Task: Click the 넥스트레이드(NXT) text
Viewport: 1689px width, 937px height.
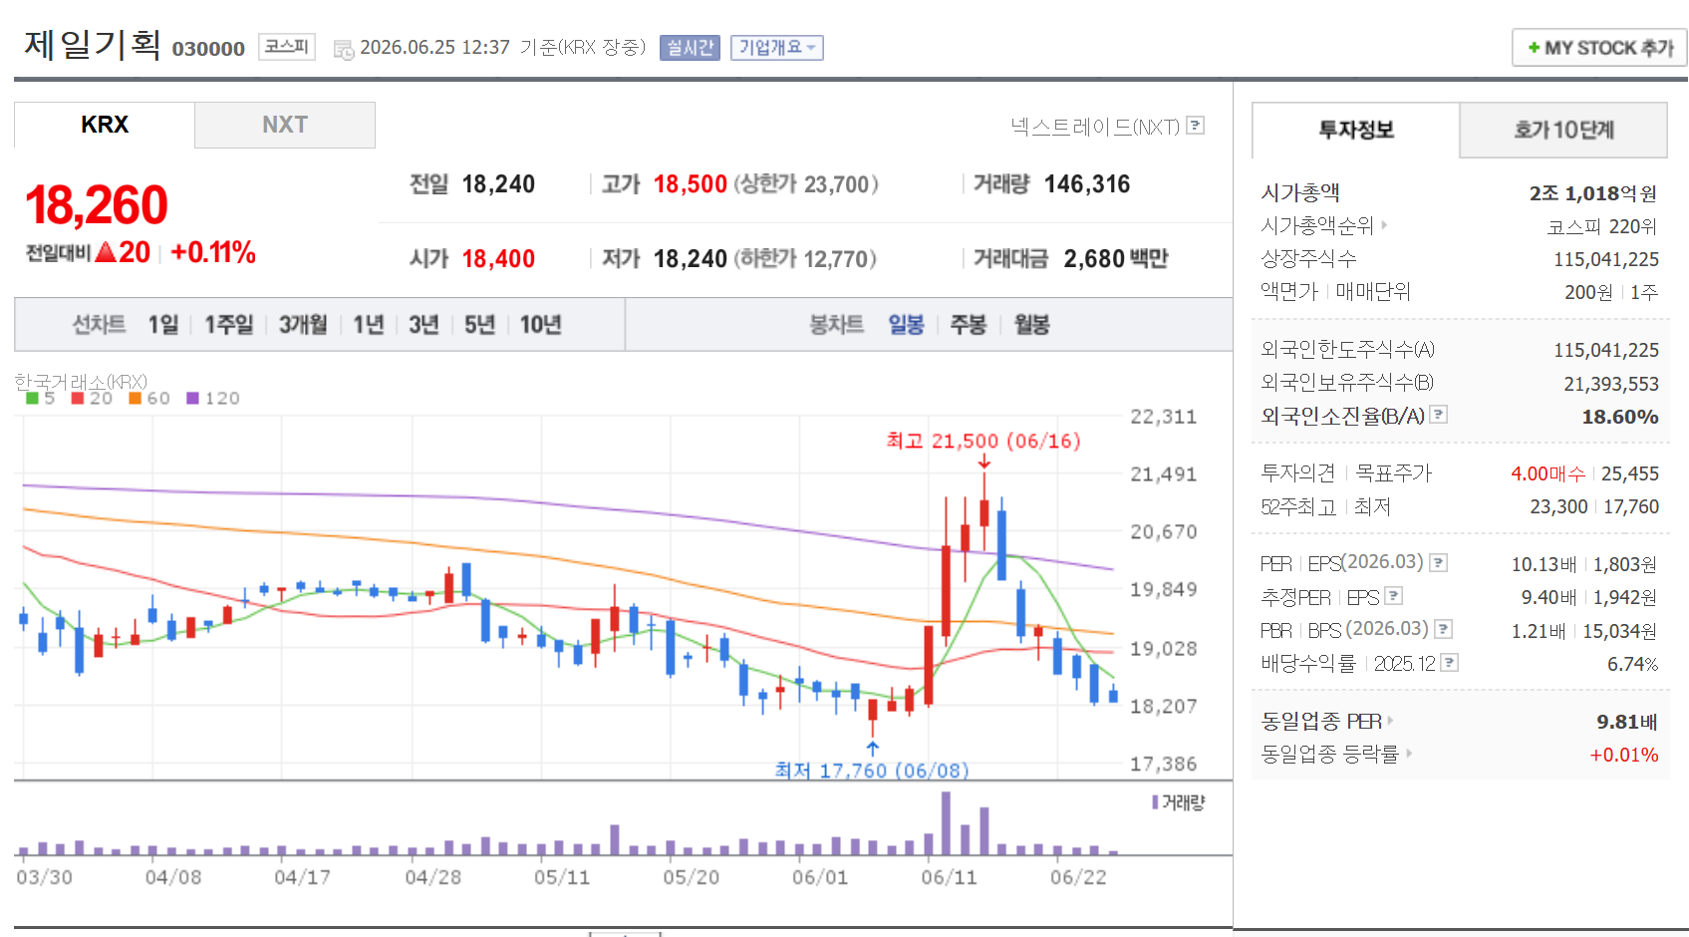Action: point(1095,127)
